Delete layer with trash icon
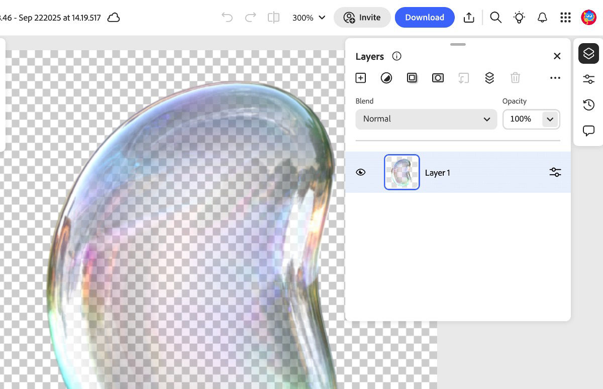603x389 pixels. [x=515, y=78]
